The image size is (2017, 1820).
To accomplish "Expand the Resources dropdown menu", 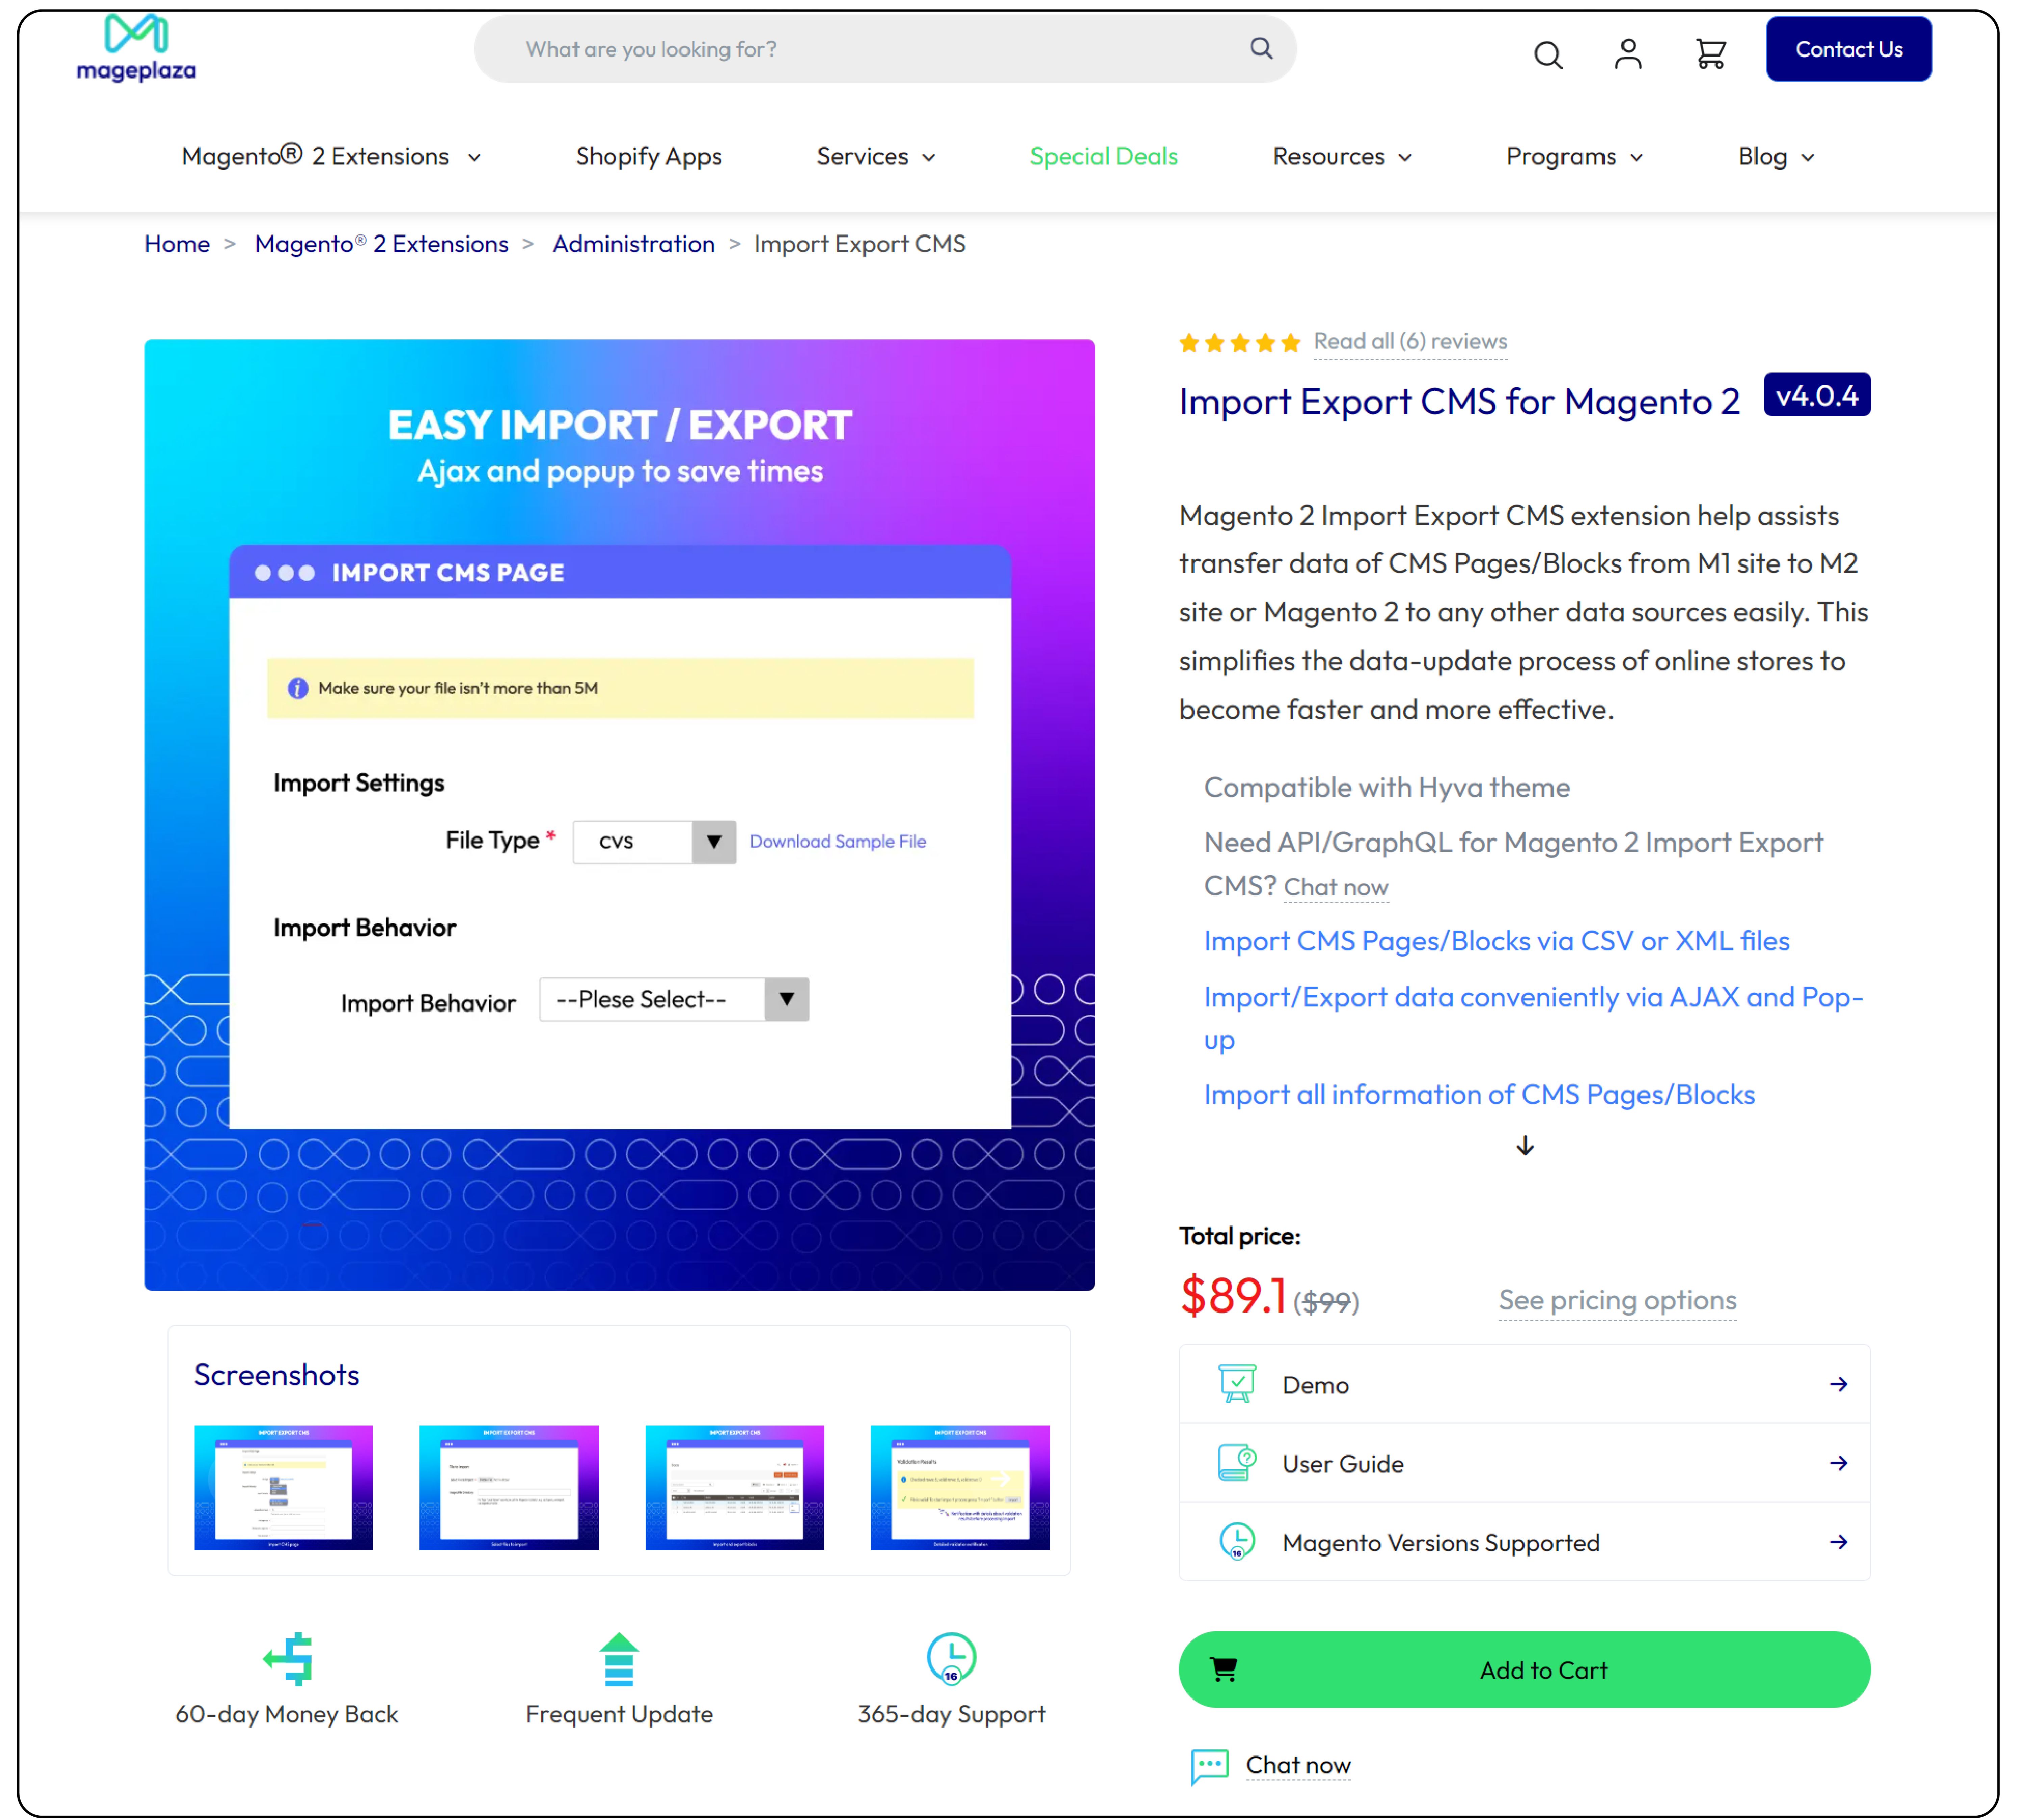I will point(1342,157).
